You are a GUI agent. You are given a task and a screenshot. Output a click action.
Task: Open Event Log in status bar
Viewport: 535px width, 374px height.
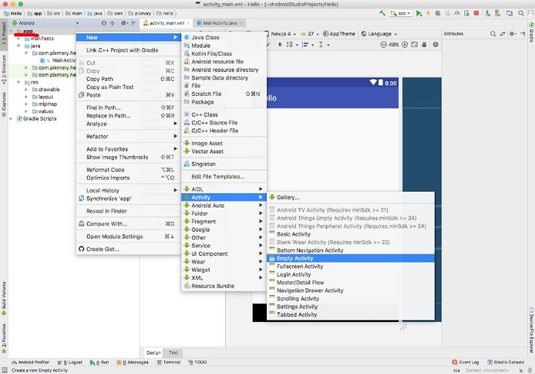pos(465,362)
